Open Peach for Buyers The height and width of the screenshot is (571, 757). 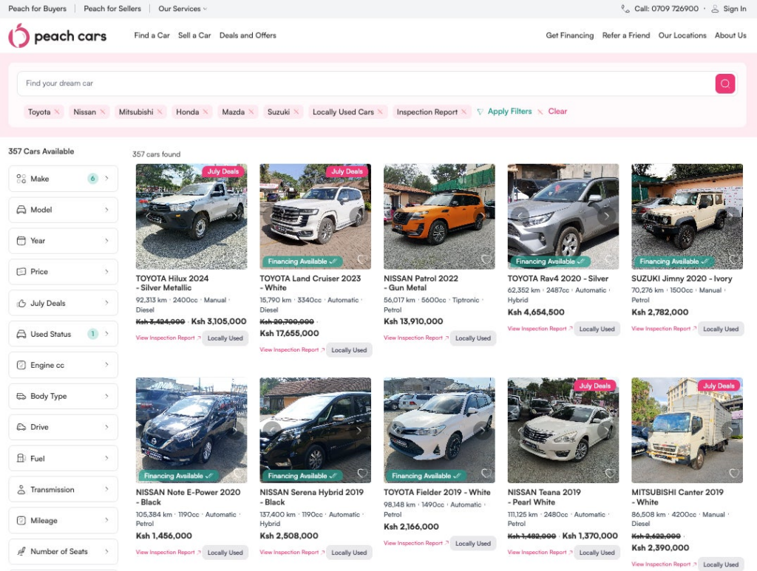point(37,9)
